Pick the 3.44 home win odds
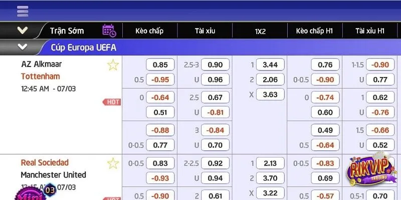 click(270, 64)
